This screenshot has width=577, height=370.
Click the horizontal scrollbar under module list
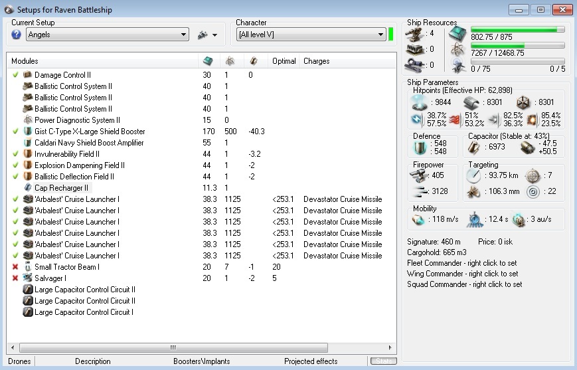[173, 347]
